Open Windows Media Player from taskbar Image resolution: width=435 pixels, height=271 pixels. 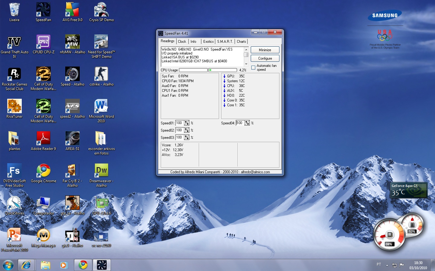point(64,265)
